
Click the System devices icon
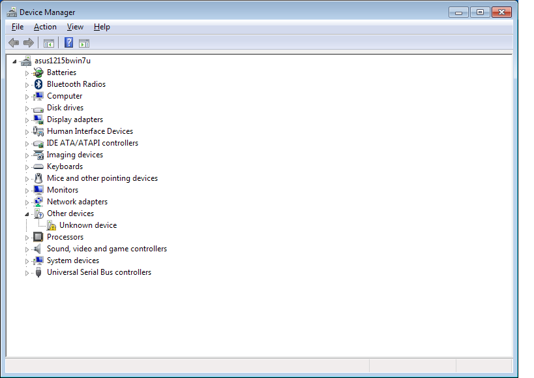38,260
